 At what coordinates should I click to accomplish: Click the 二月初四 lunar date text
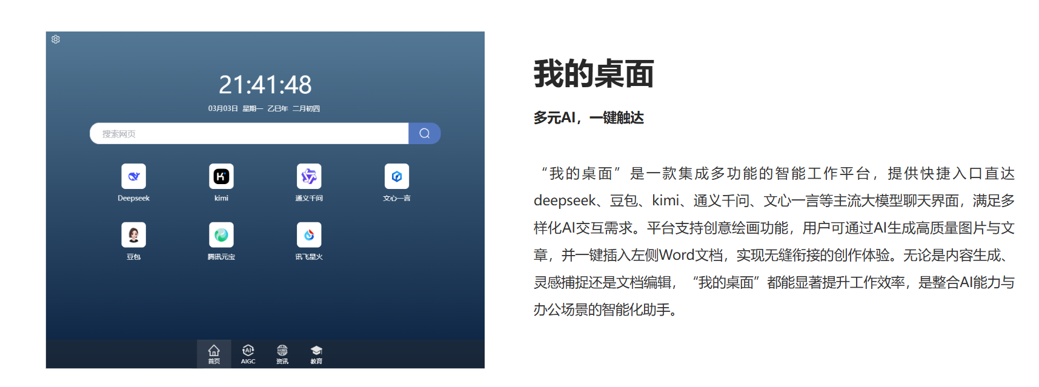point(306,108)
